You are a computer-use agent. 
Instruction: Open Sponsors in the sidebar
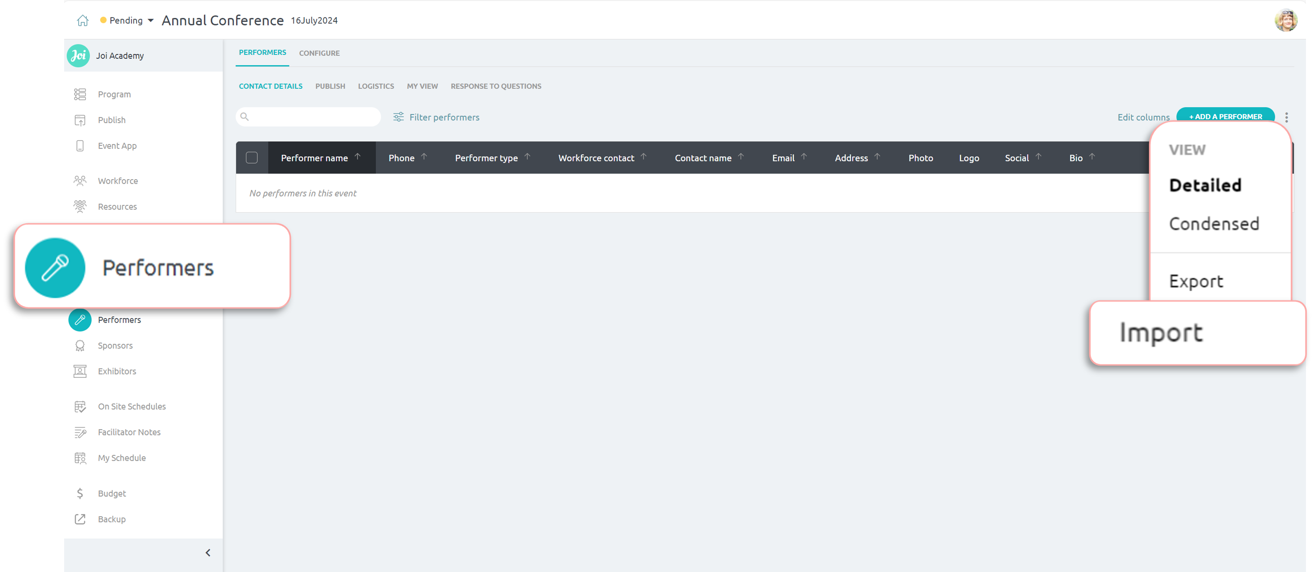(115, 346)
